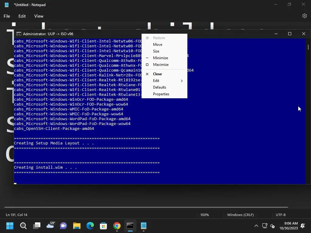Open Microsoft Store from taskbar
This screenshot has width=311, height=233.
tap(103, 226)
